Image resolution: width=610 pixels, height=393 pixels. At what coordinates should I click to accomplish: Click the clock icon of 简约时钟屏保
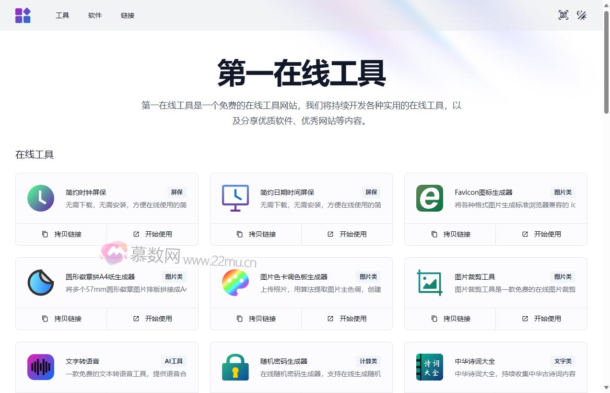pyautogui.click(x=41, y=198)
